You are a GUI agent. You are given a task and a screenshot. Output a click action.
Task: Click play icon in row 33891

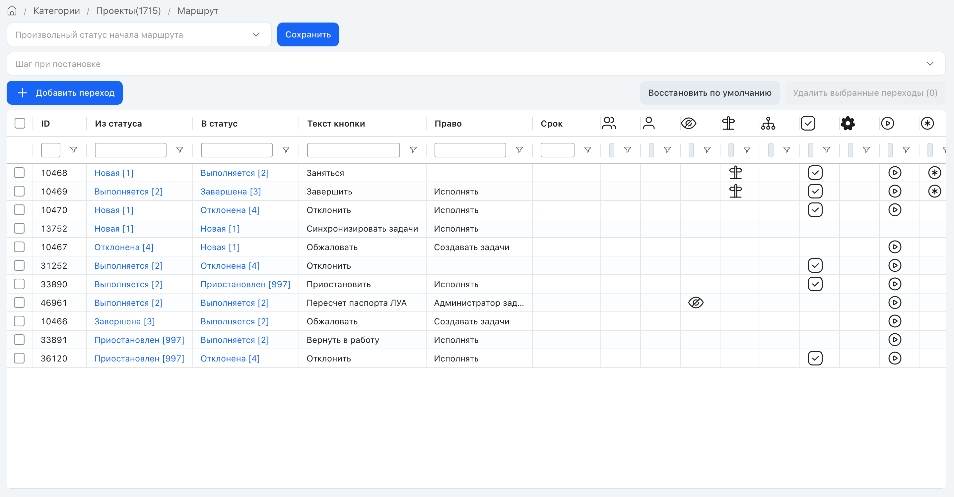point(895,340)
